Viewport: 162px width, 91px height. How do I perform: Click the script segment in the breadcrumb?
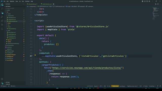pos(68,6)
